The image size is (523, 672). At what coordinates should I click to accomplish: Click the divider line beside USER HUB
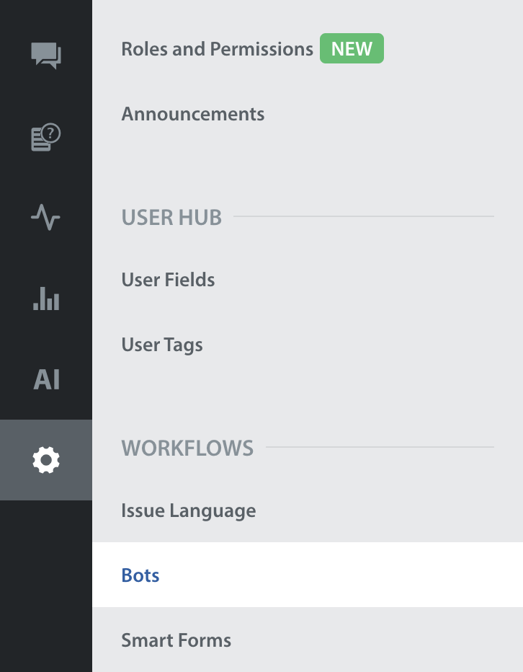pyautogui.click(x=364, y=216)
